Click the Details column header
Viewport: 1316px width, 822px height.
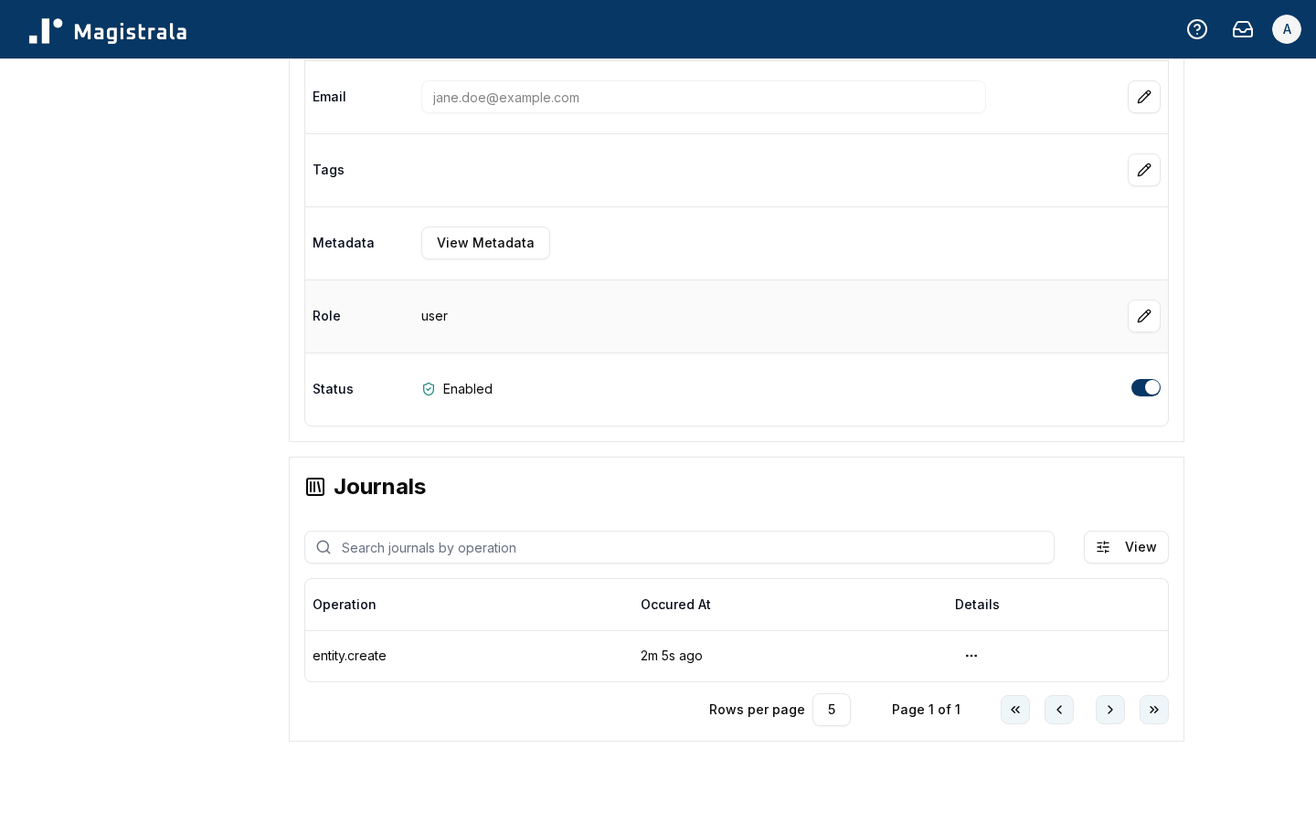coord(977,605)
